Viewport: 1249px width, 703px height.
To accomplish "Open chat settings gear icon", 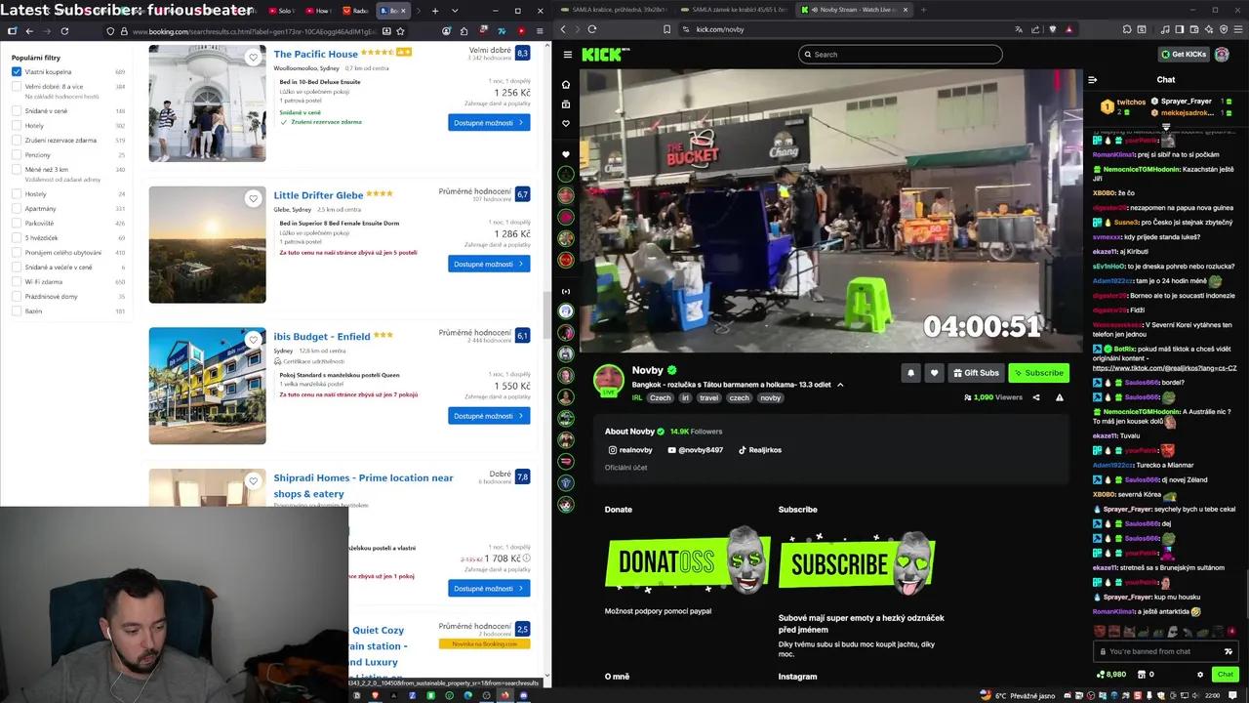I will click(1200, 675).
